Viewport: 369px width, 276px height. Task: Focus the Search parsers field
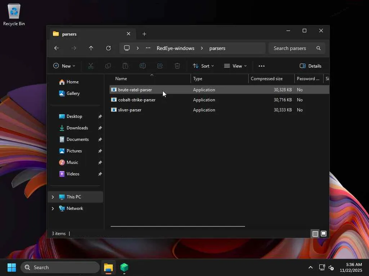[297, 48]
